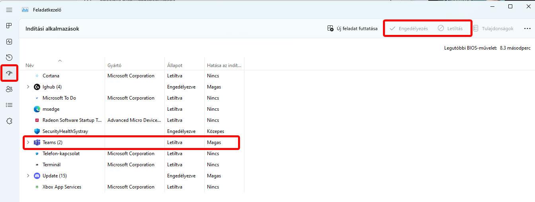Click the Letiltás button
The width and height of the screenshot is (535, 202).
click(450, 29)
